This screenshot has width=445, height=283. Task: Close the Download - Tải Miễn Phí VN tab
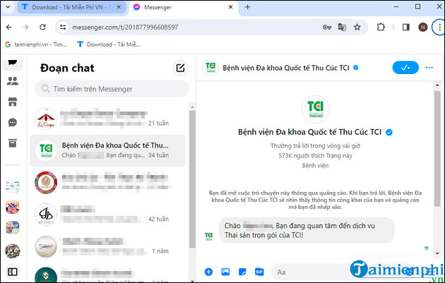pyautogui.click(x=119, y=7)
